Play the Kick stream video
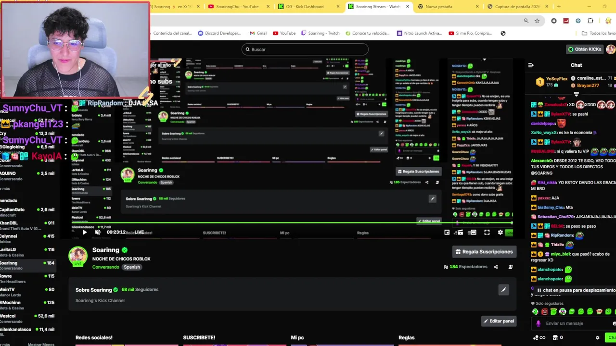This screenshot has height=346, width=616. [x=84, y=232]
